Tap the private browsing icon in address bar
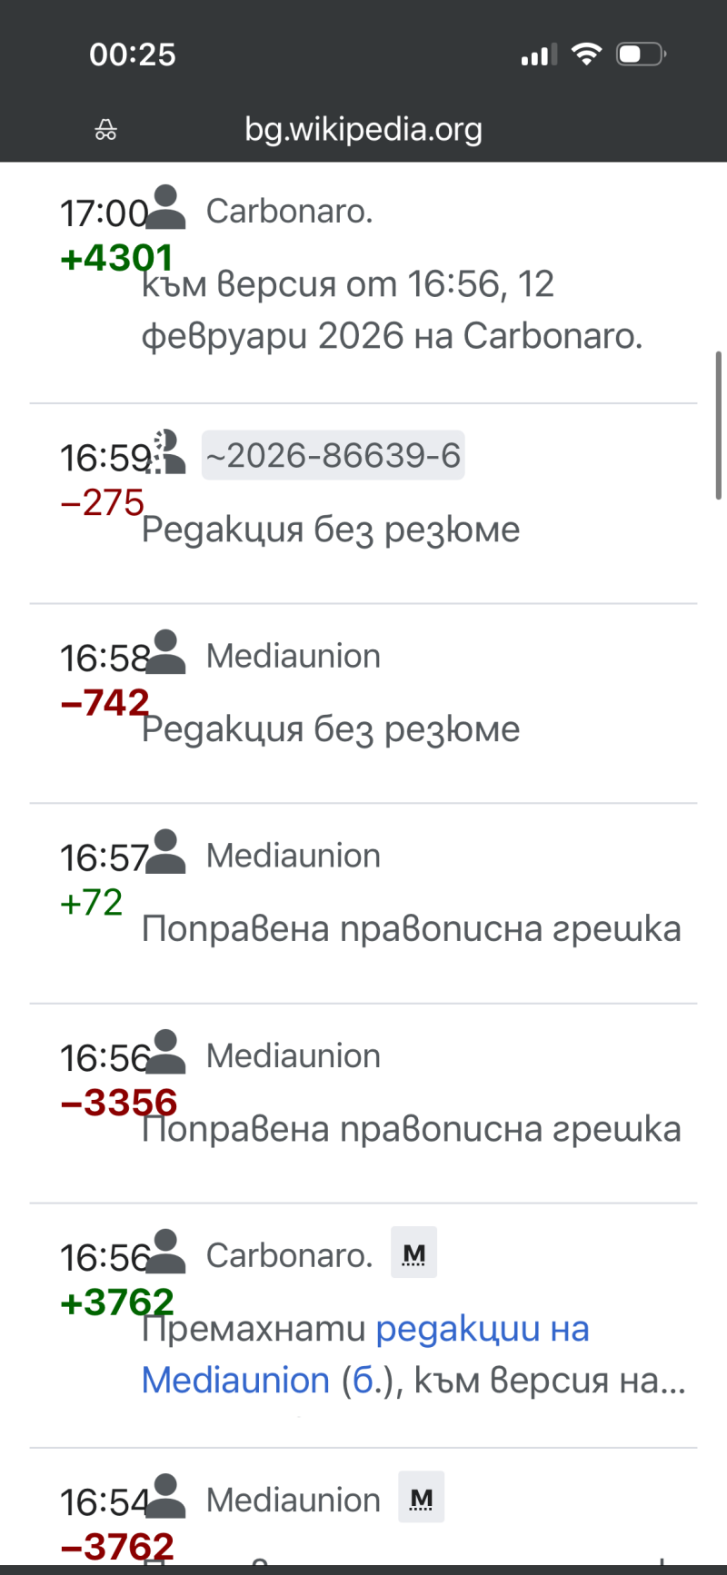 click(x=105, y=130)
